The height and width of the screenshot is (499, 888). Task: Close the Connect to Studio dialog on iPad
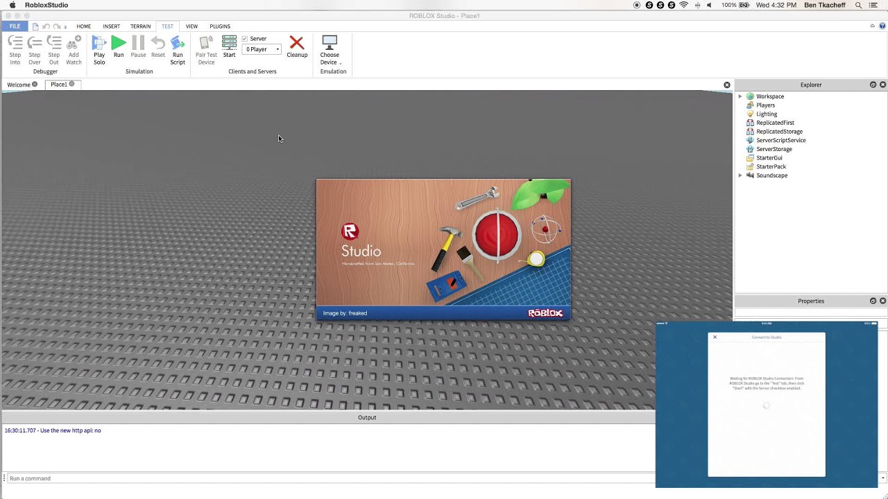pos(715,338)
